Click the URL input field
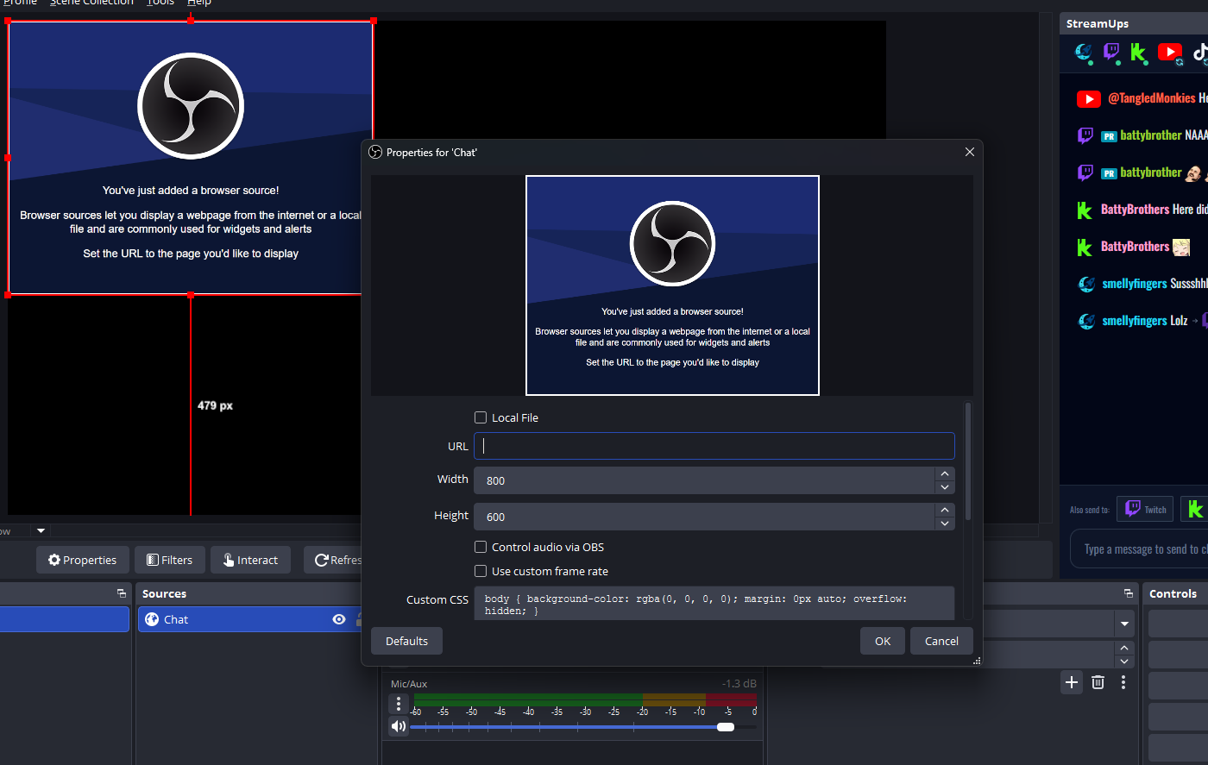 pyautogui.click(x=714, y=446)
